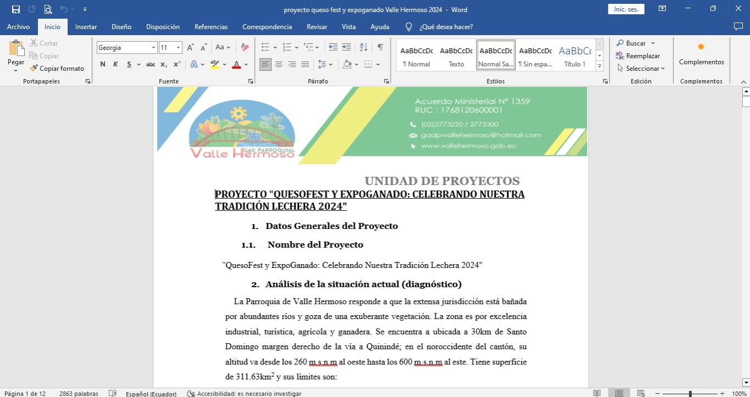Click the Copiar formato paintbrush
This screenshot has width=750, height=397.
(57, 69)
